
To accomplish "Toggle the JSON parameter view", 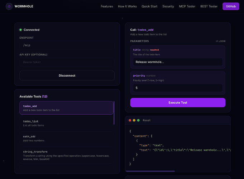I will pos(220,41).
